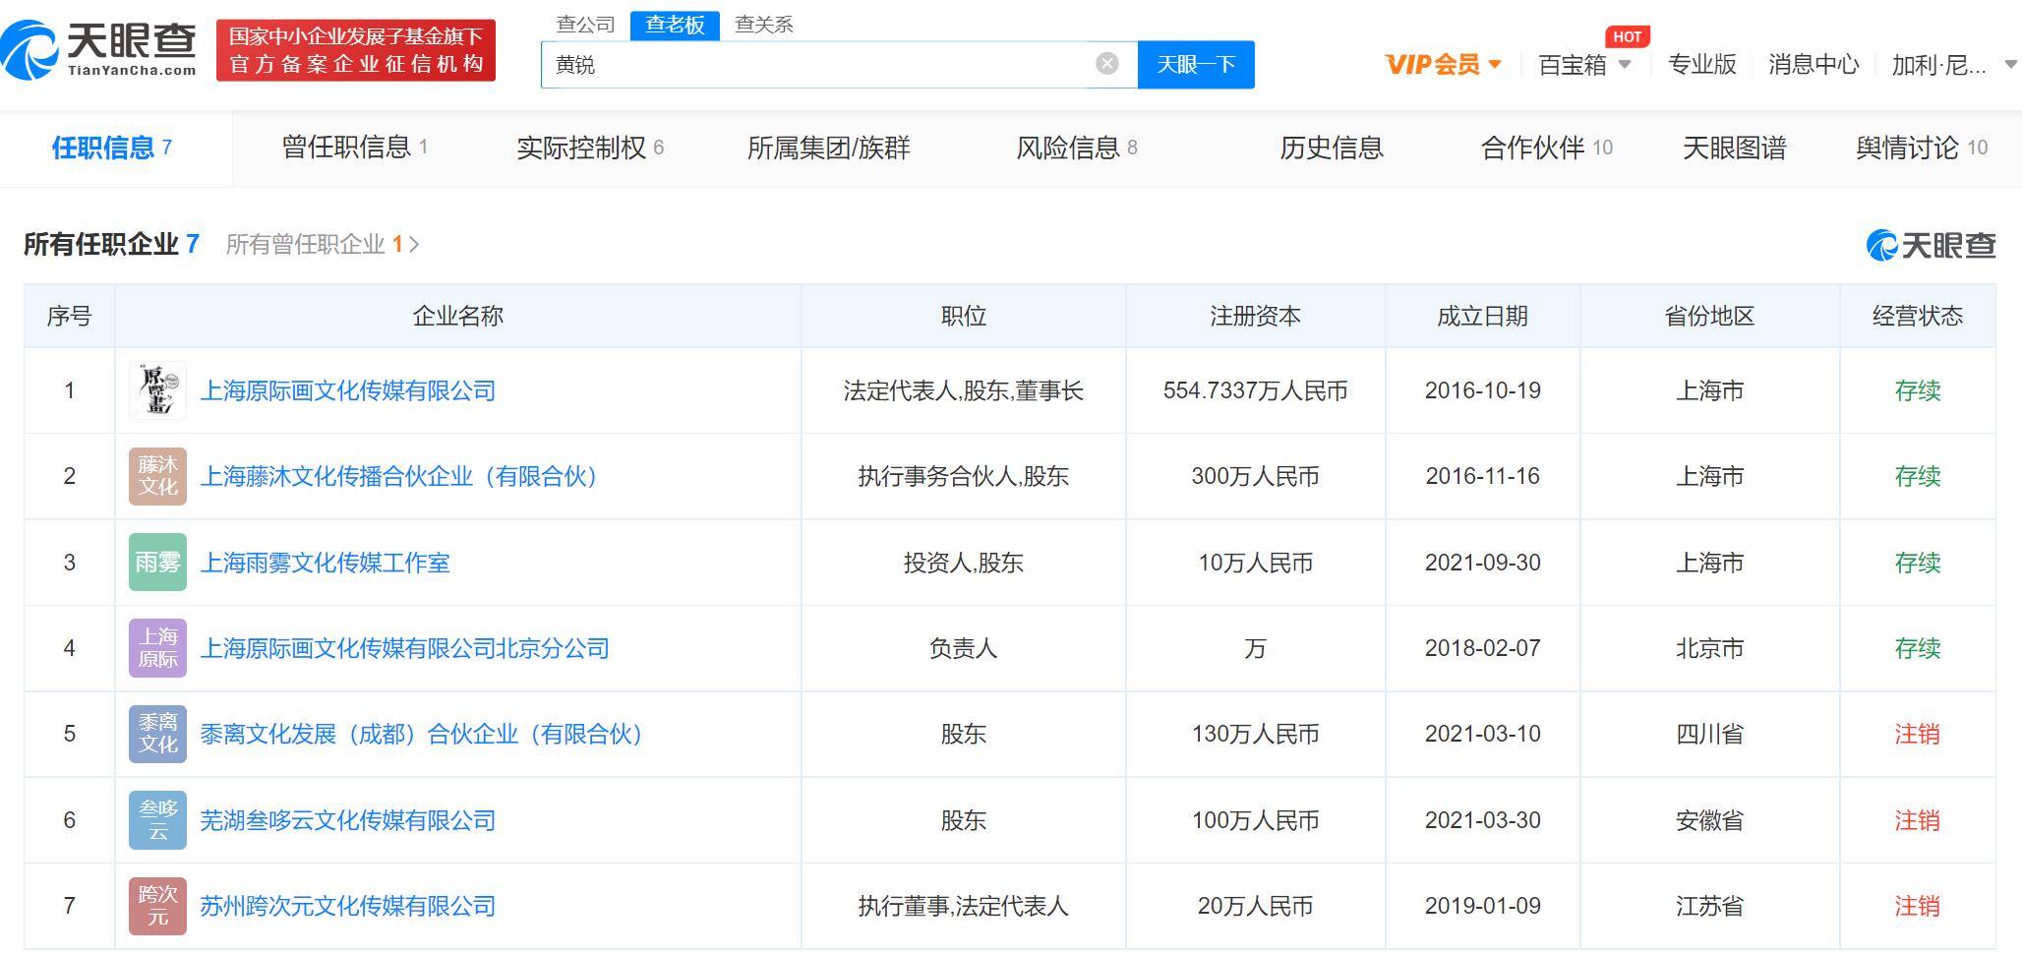Click the 天眼一下 search button
This screenshot has width=2022, height=954.
click(x=1196, y=64)
